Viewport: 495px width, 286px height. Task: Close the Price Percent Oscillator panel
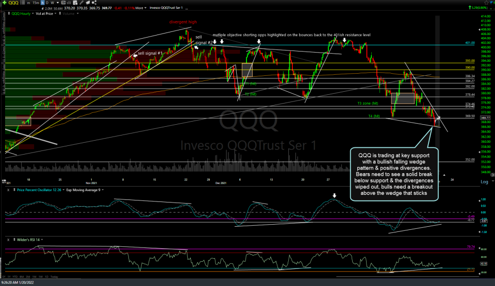pyautogui.click(x=9, y=190)
